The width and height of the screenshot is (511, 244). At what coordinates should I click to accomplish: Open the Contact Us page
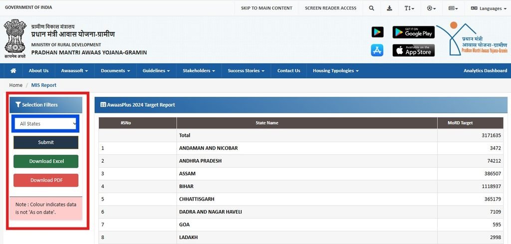(289, 71)
